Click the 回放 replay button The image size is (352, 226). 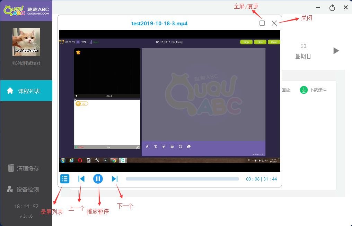pos(286,90)
